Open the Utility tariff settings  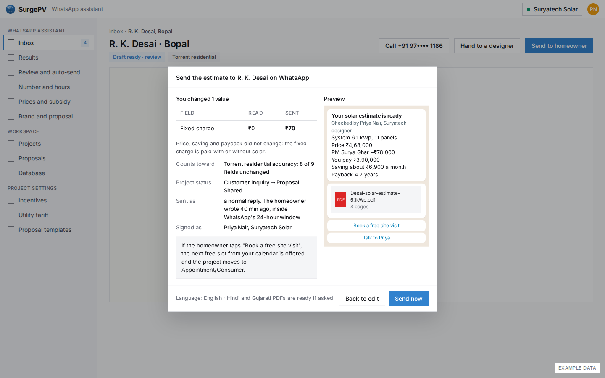(48, 215)
